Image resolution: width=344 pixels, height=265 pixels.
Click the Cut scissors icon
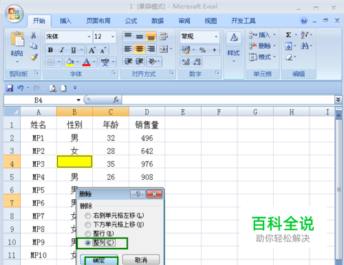[x=34, y=35]
